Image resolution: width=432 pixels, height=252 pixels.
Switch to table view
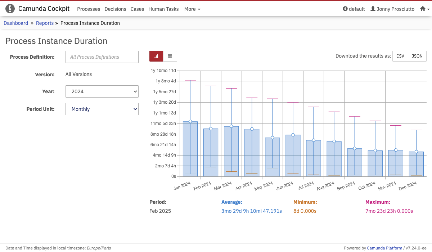point(170,56)
